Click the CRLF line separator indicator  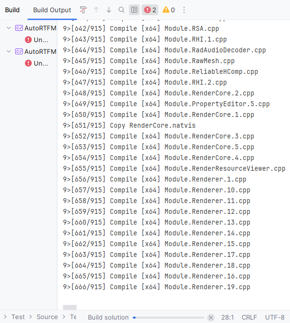pyautogui.click(x=249, y=317)
